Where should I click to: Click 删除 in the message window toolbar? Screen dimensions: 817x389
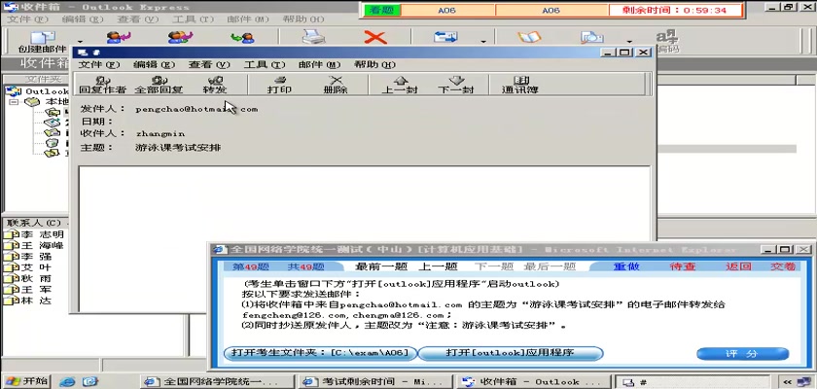[337, 85]
